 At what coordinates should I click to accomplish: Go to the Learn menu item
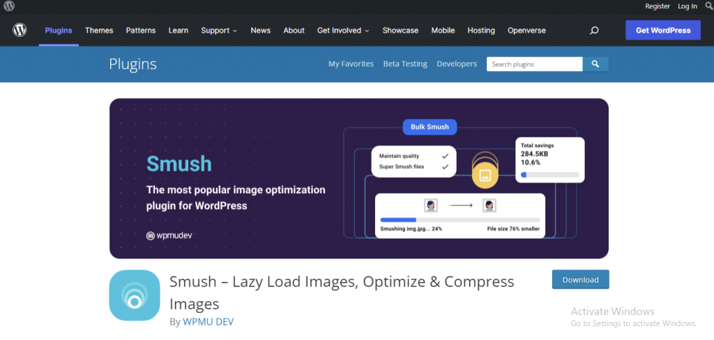pos(178,31)
